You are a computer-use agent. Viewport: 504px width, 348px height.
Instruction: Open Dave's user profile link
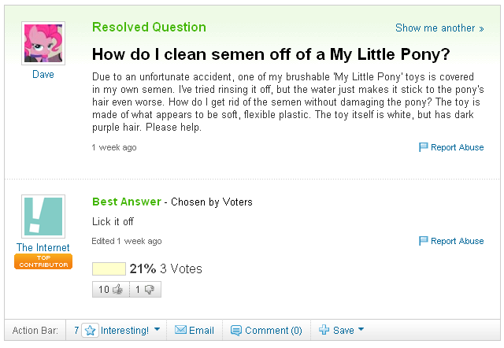(43, 75)
